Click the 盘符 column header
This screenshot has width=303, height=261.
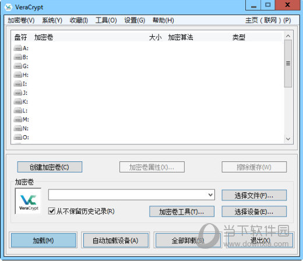(x=20, y=37)
